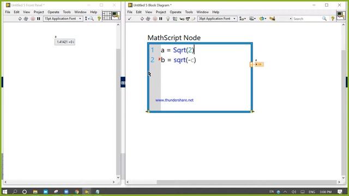
Task: Open View menu in Block Diagram
Action: coord(148,12)
